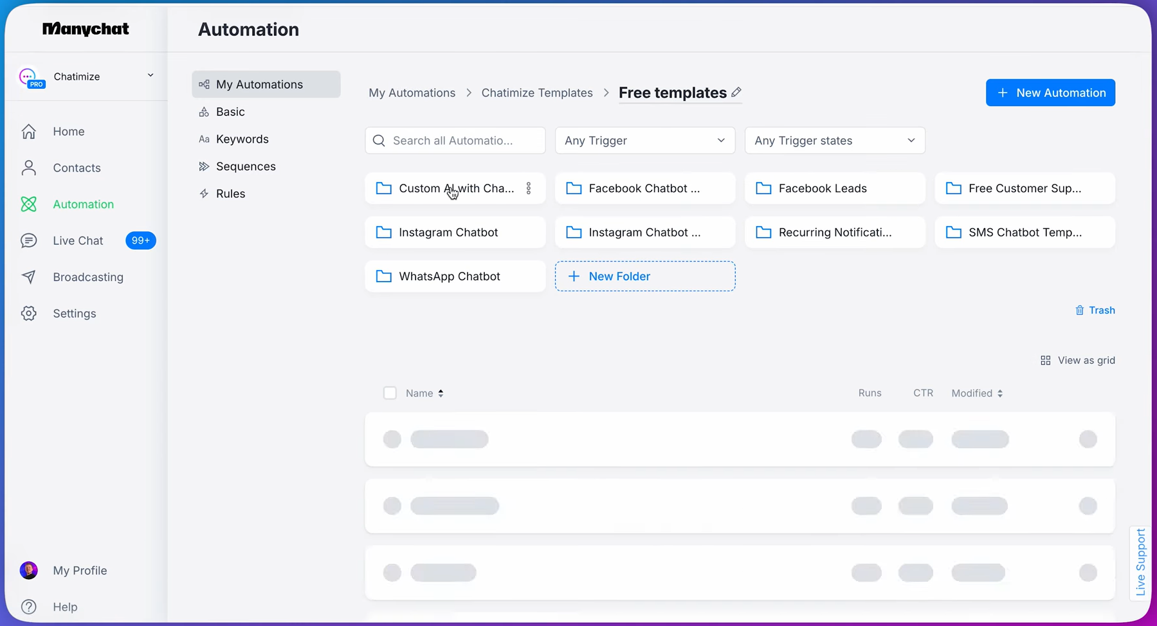Open the Contacts page
Screen dimensions: 1157x626
click(x=77, y=168)
